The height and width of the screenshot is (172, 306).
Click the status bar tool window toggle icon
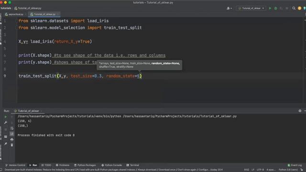[1, 170]
